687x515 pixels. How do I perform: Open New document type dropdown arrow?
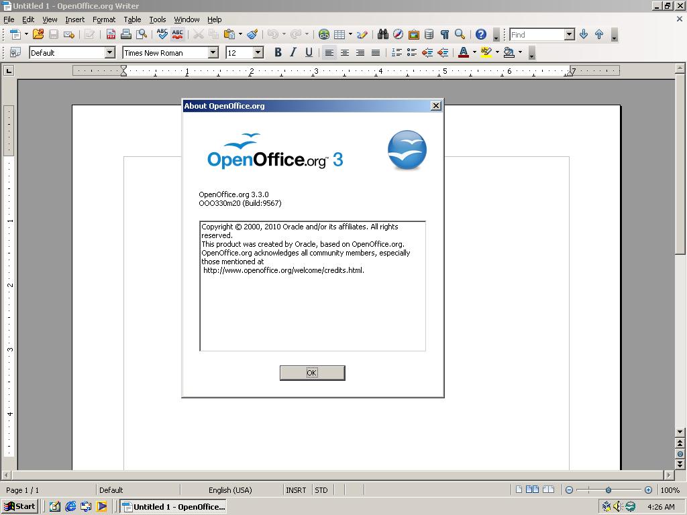coord(26,34)
